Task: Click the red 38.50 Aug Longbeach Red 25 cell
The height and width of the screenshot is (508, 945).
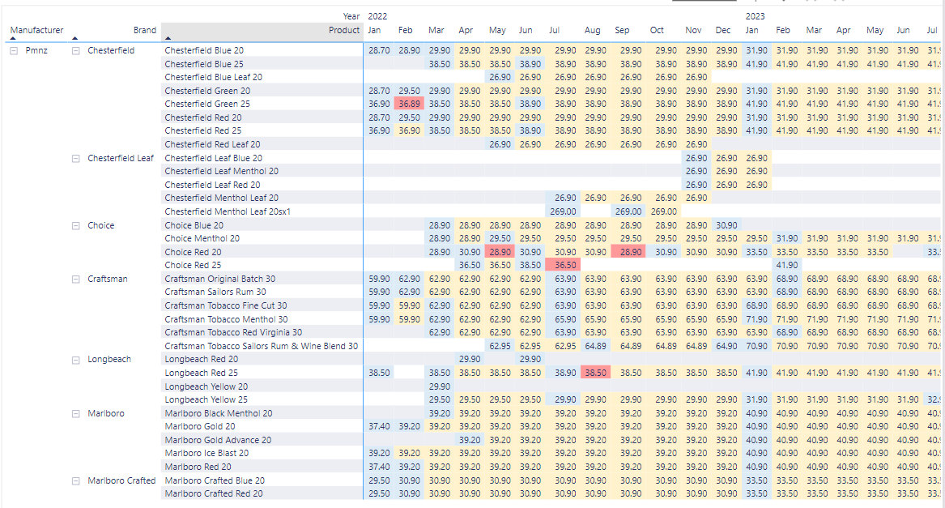Action: [595, 373]
